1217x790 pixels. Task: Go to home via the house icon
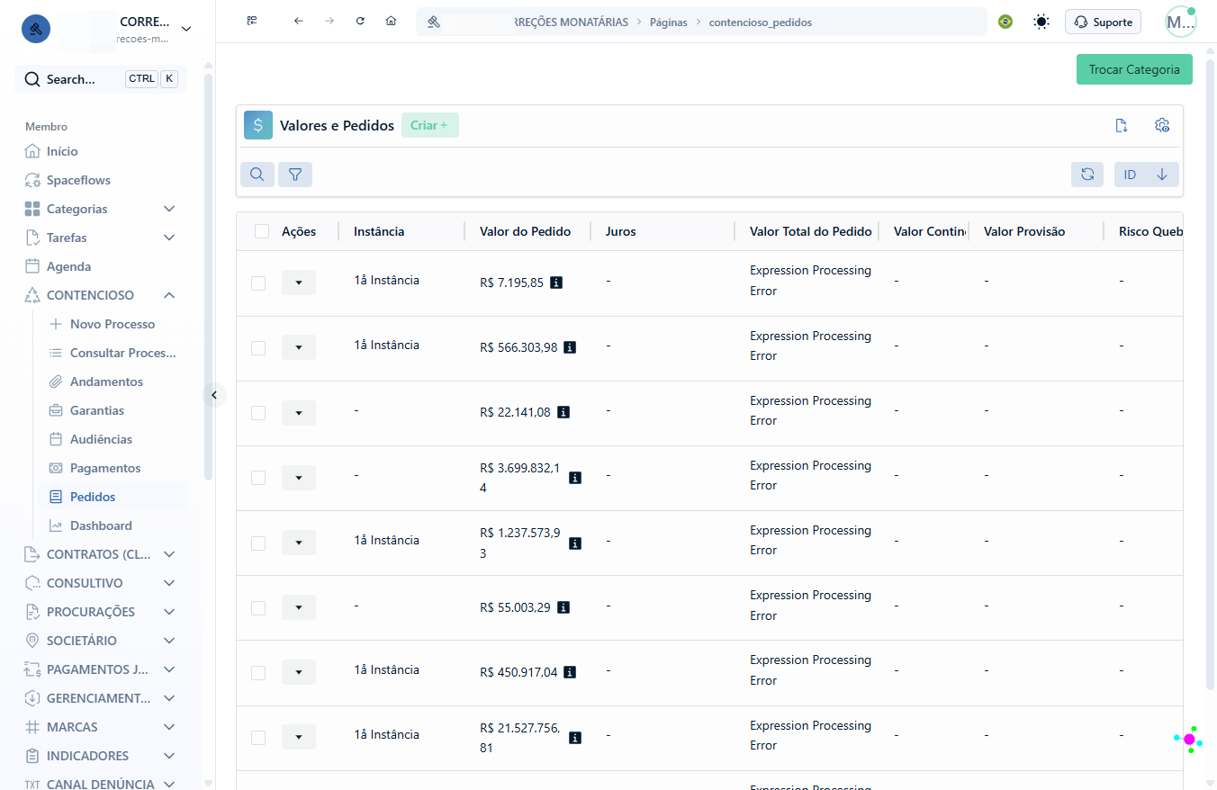pos(391,21)
